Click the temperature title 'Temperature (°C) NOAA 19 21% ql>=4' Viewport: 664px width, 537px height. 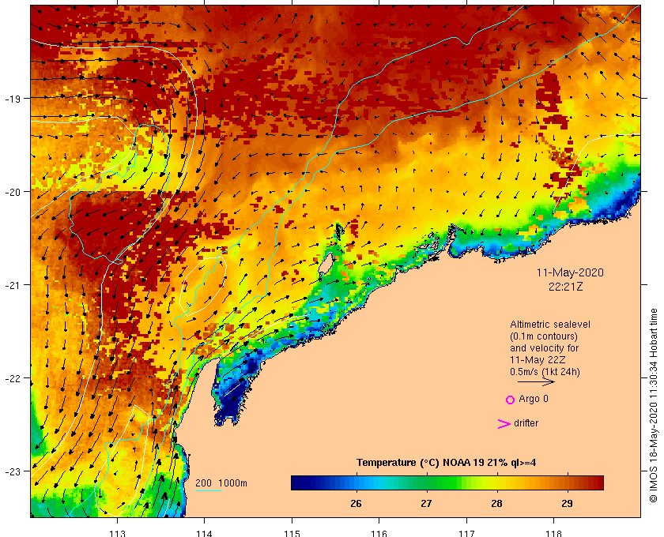447,463
